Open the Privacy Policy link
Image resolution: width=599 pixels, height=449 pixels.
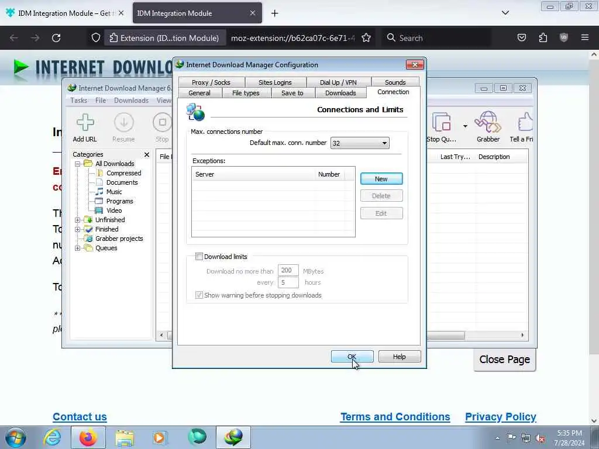pyautogui.click(x=501, y=417)
